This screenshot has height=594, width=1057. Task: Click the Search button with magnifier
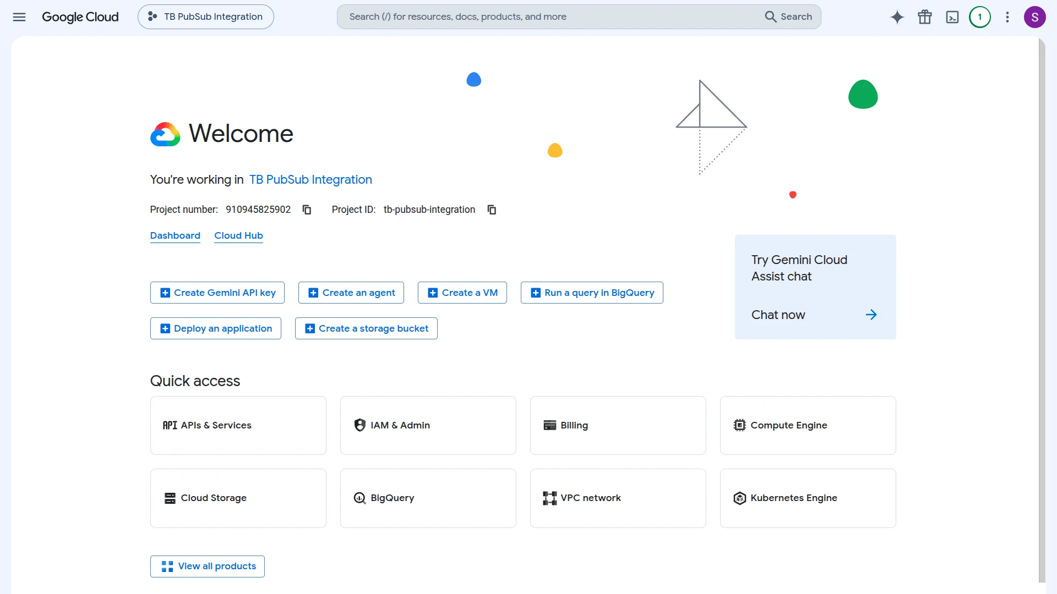(788, 16)
